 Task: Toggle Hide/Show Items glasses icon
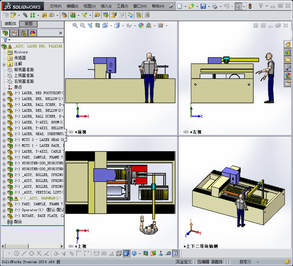129,25
